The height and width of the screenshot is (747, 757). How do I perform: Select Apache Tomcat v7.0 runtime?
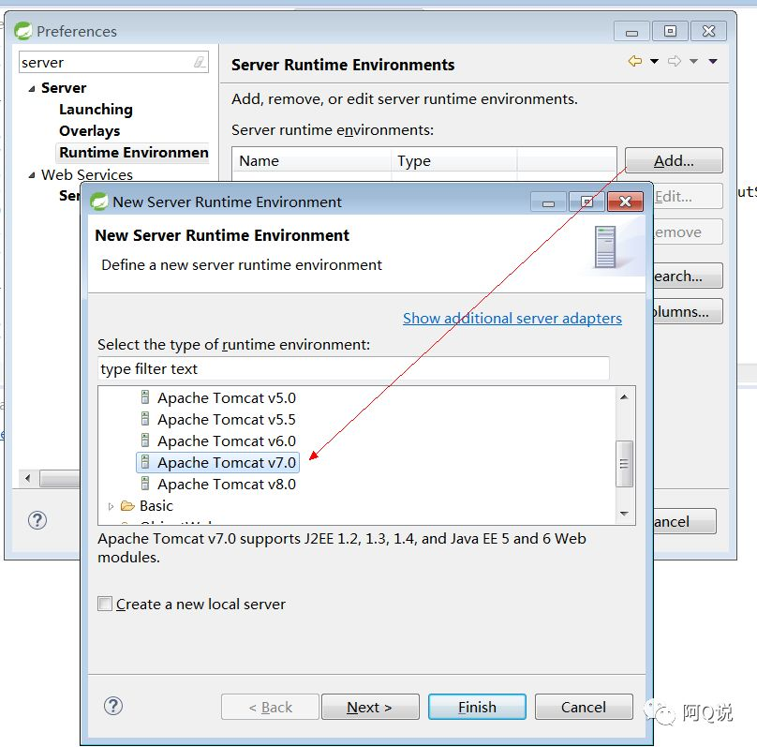click(x=218, y=463)
